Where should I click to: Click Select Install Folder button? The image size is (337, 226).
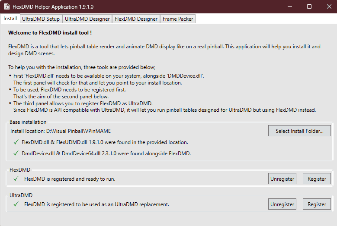[299, 131]
